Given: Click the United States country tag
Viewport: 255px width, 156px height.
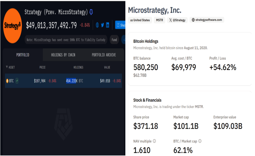Looking at the screenshot, I should [140, 20].
